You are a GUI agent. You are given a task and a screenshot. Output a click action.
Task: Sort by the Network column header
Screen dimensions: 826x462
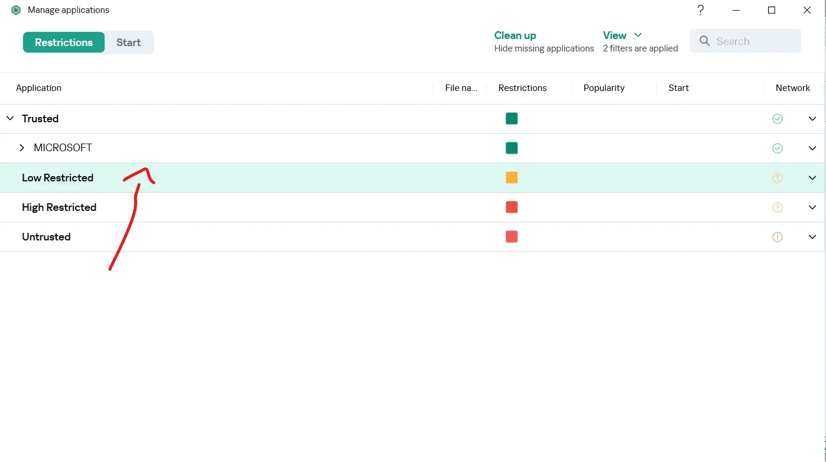click(x=793, y=88)
